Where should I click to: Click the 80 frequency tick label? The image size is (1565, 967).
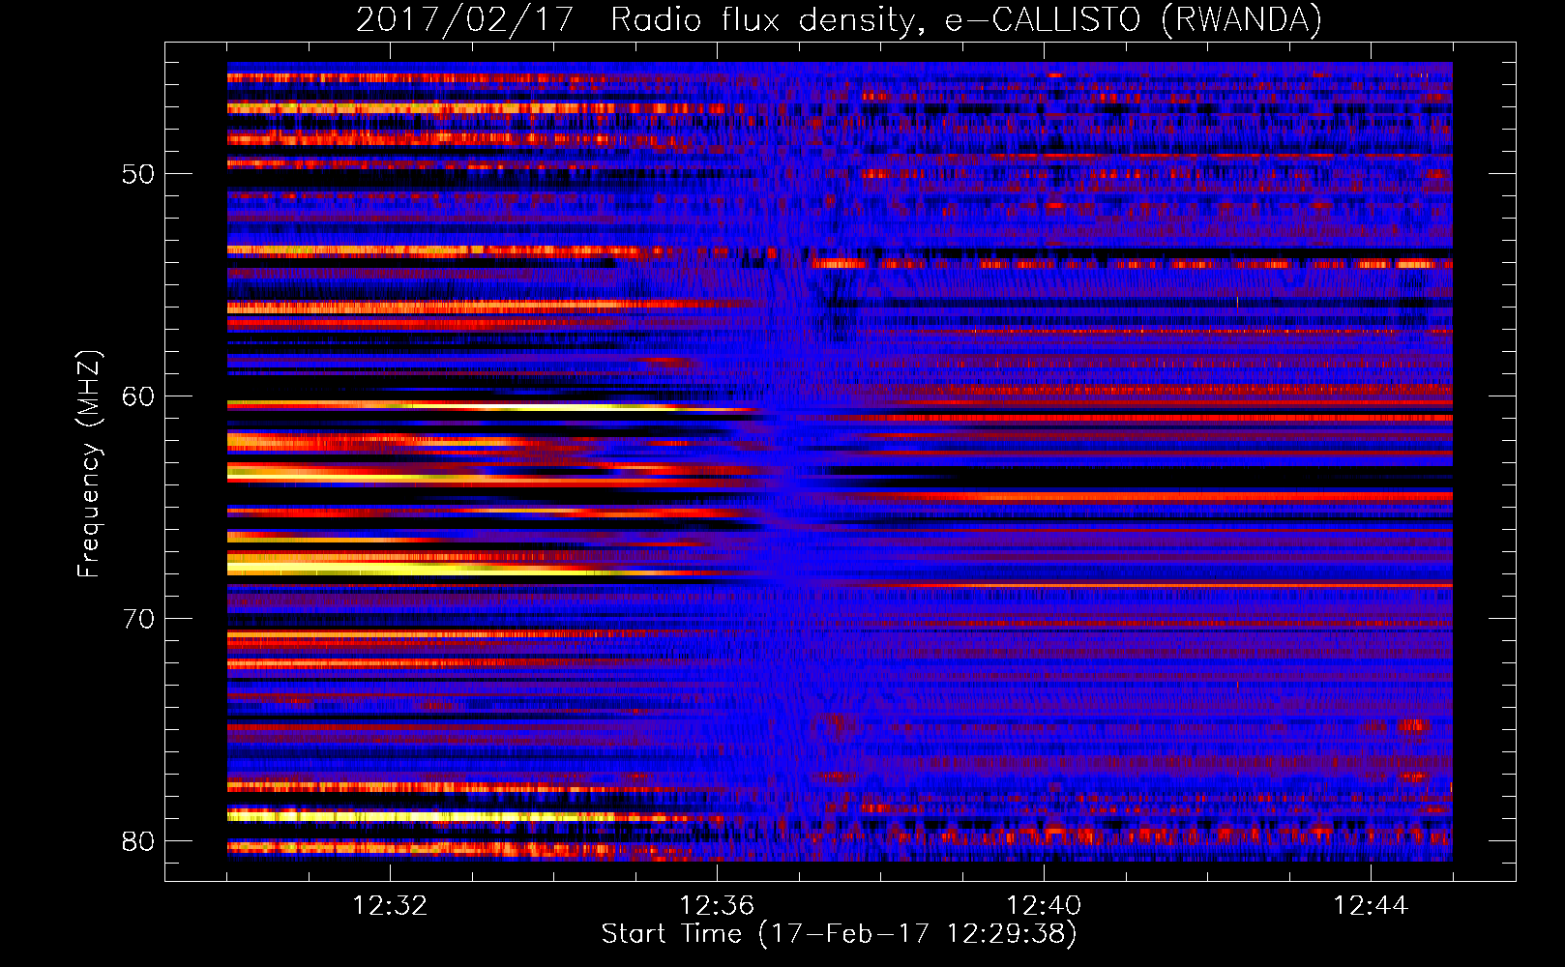click(138, 841)
